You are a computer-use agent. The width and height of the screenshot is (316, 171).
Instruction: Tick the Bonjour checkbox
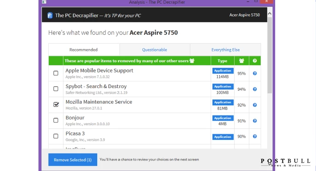(x=56, y=120)
